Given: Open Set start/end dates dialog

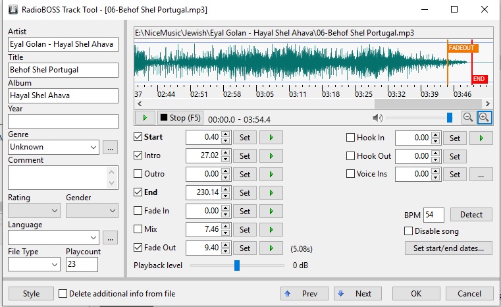Looking at the screenshot, I should (448, 248).
